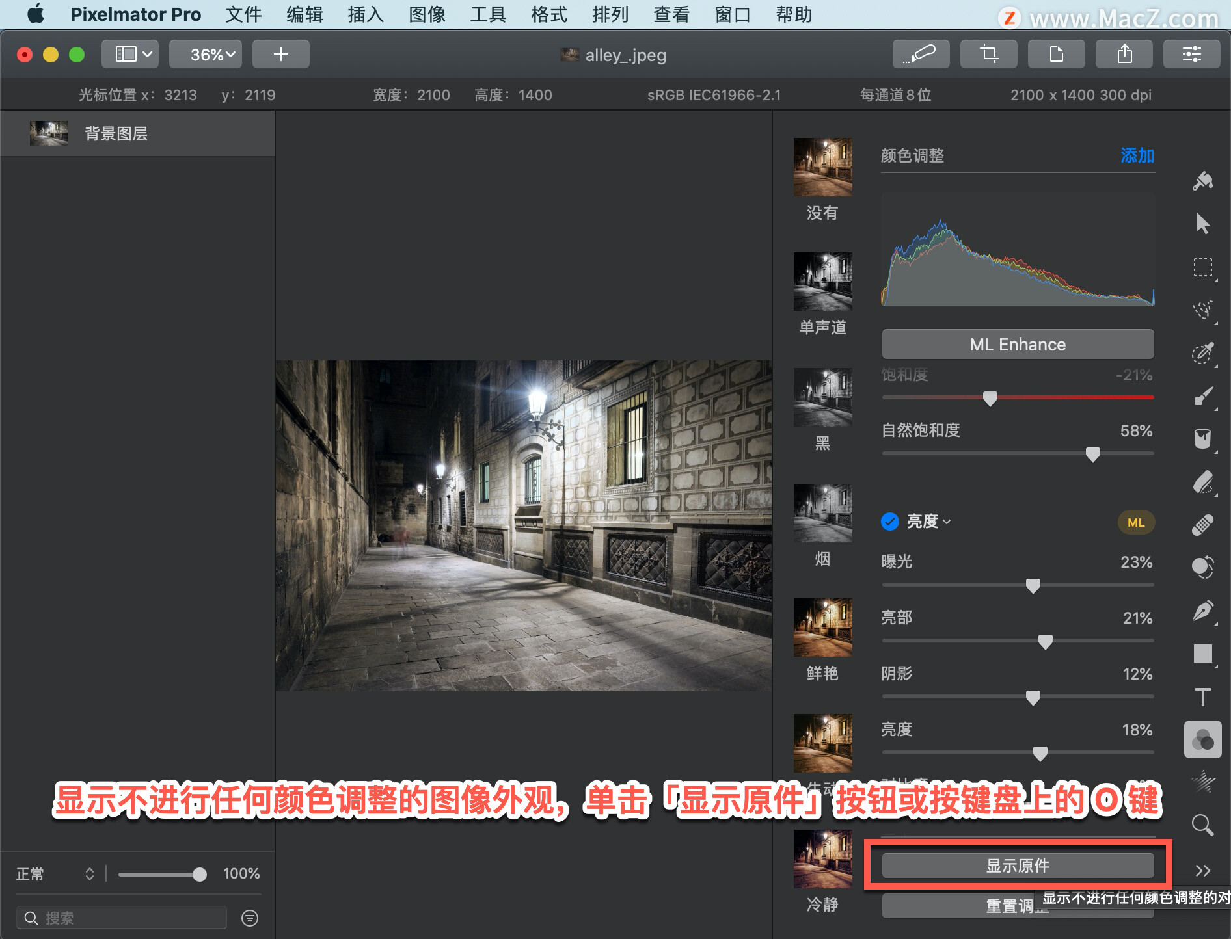Select the Effects sparkle tool
The image size is (1231, 939).
(x=1203, y=782)
